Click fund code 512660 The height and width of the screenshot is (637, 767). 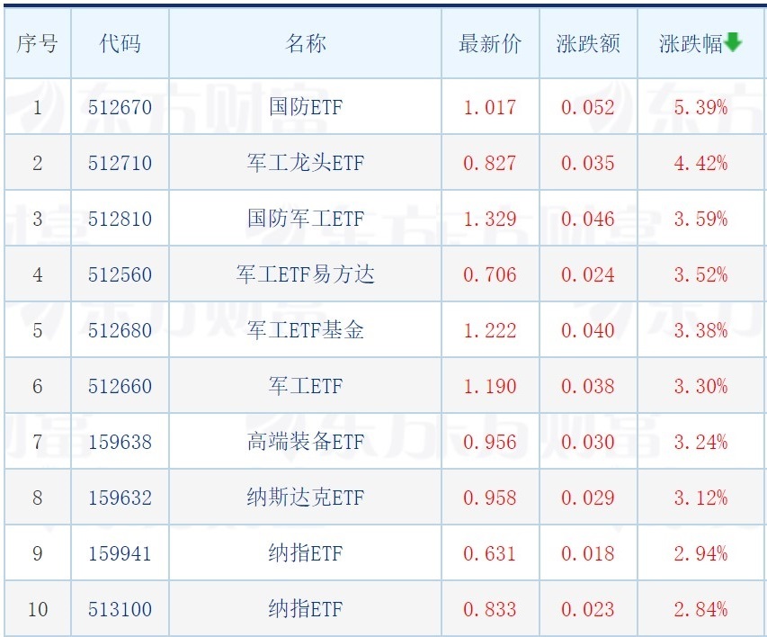120,386
